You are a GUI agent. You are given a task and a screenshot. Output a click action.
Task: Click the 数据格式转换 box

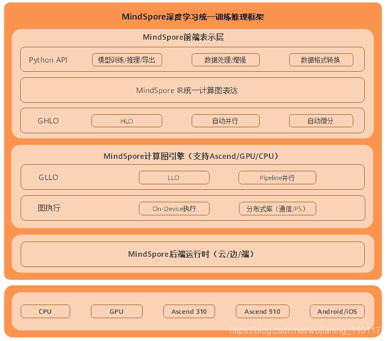(x=321, y=60)
